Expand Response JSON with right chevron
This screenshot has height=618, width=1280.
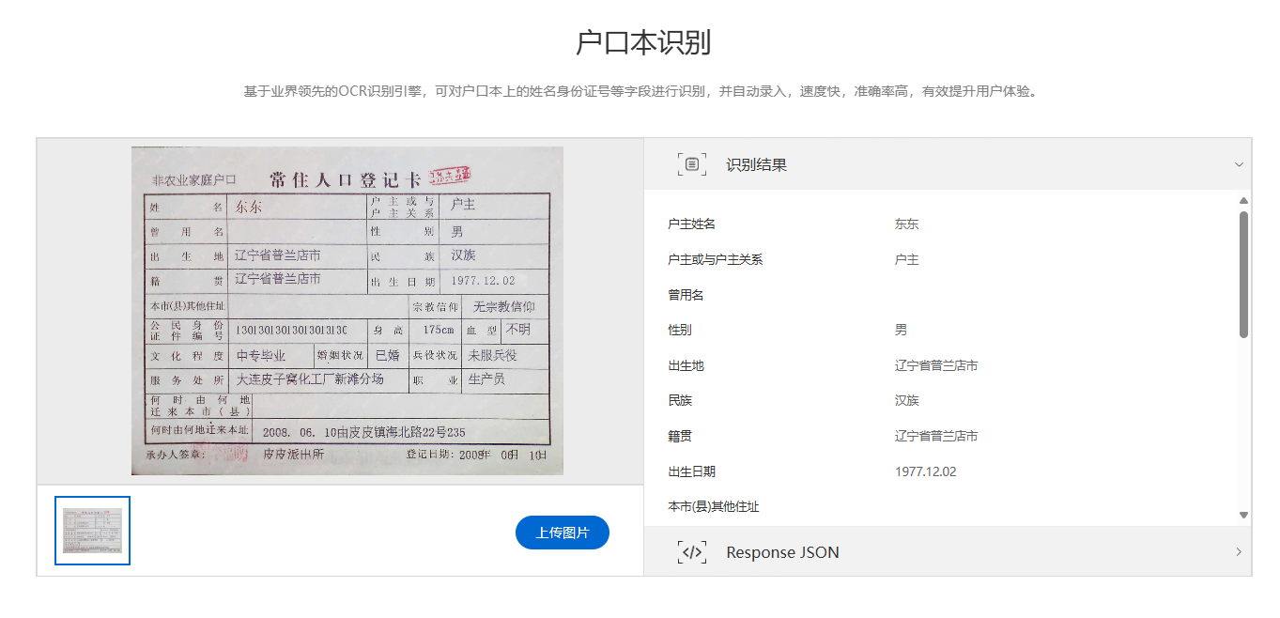(1239, 552)
